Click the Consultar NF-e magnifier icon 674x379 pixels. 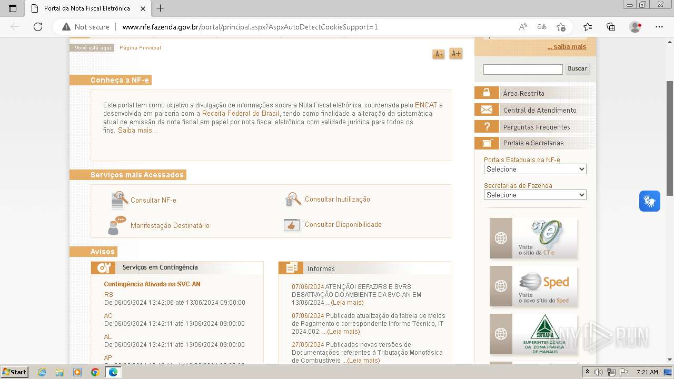120,200
